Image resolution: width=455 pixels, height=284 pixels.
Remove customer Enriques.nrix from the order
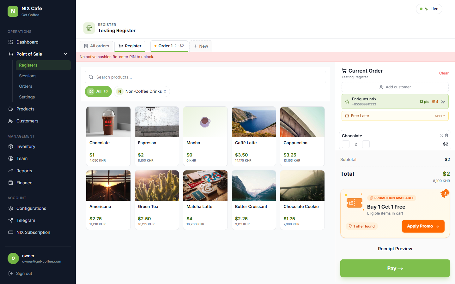coord(443,102)
